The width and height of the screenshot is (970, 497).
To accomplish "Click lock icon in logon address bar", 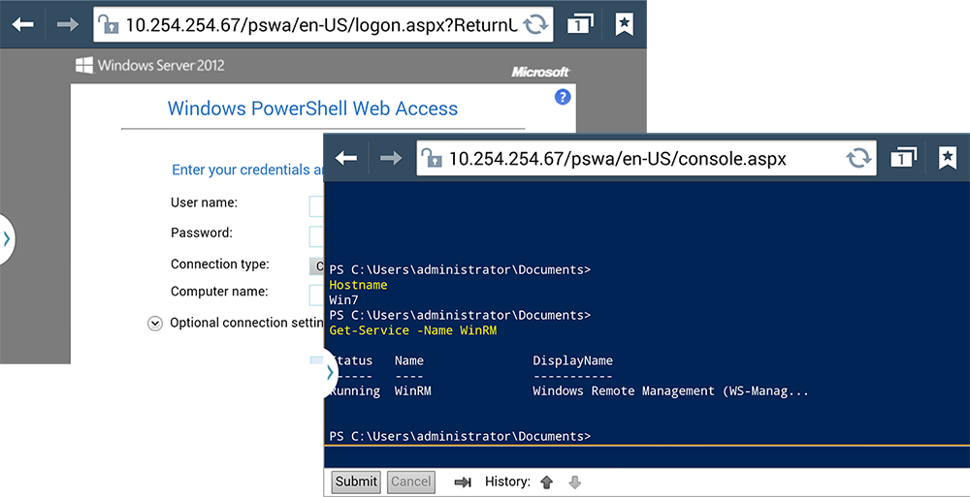I will tap(110, 25).
